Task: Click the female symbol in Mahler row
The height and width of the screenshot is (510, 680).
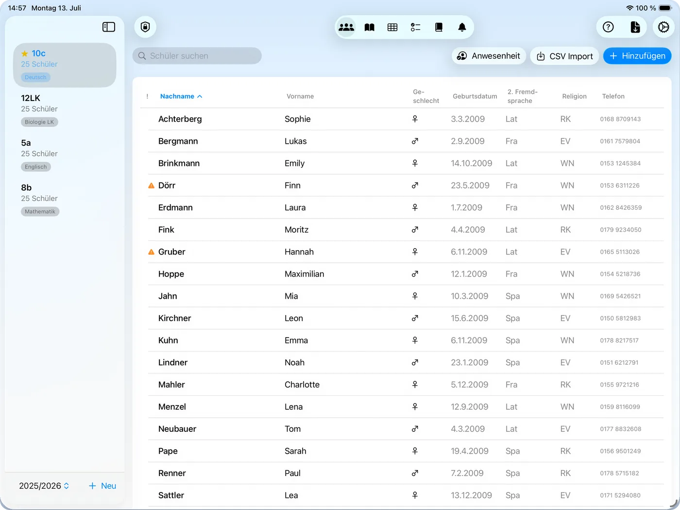Action: [415, 385]
